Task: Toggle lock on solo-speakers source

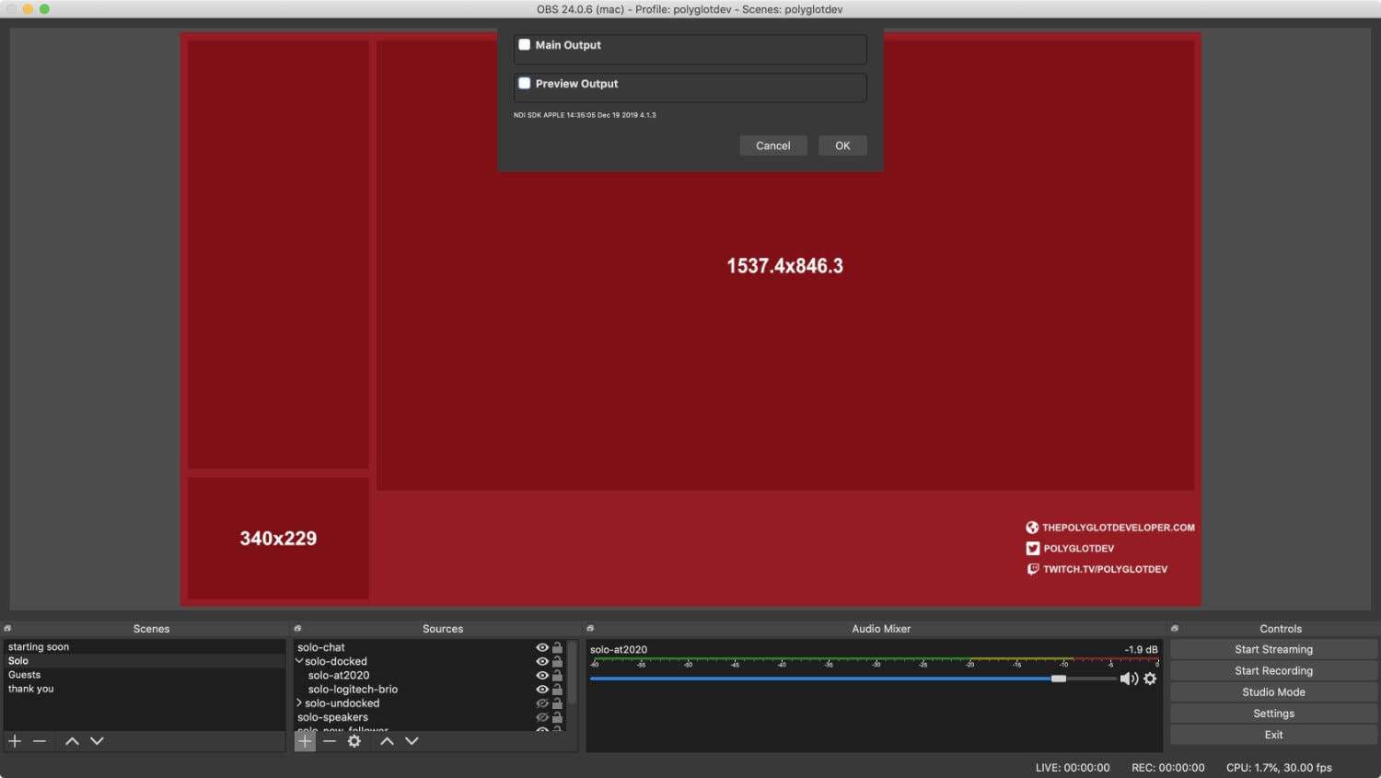Action: [557, 717]
